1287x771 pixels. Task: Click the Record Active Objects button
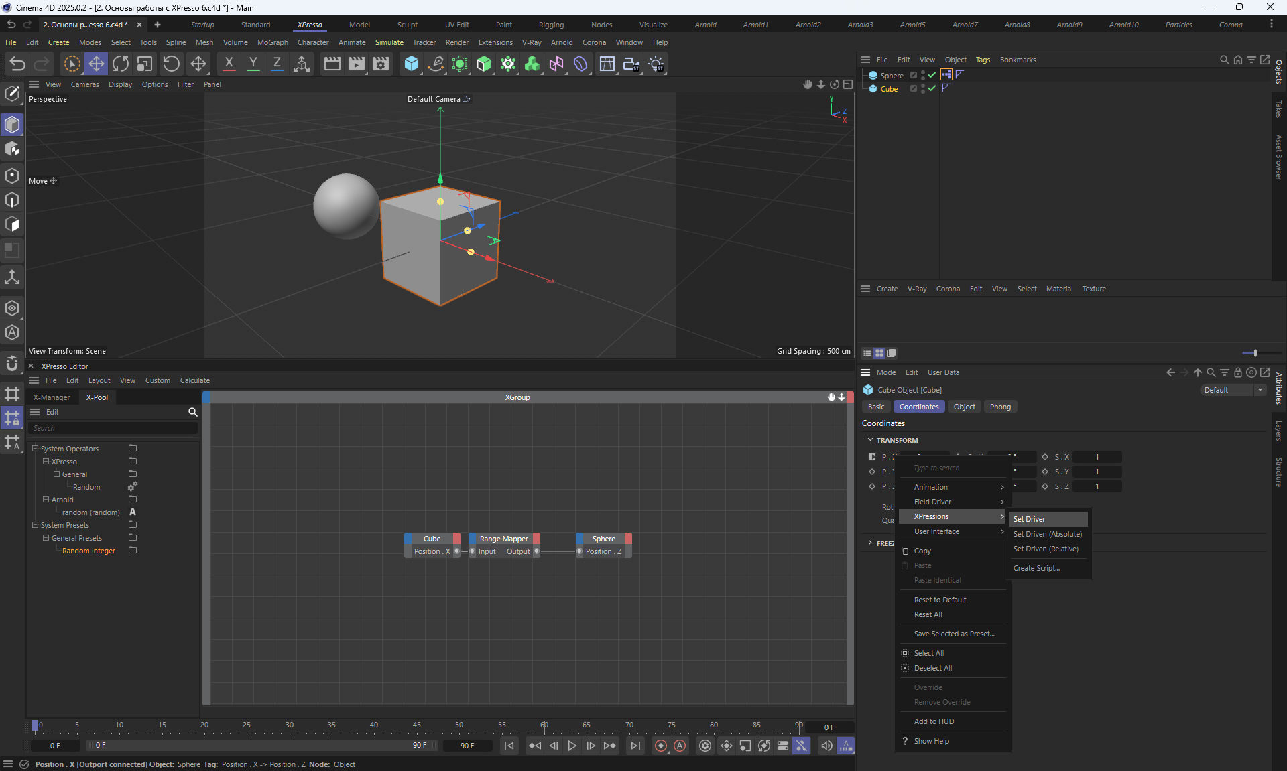(x=660, y=746)
